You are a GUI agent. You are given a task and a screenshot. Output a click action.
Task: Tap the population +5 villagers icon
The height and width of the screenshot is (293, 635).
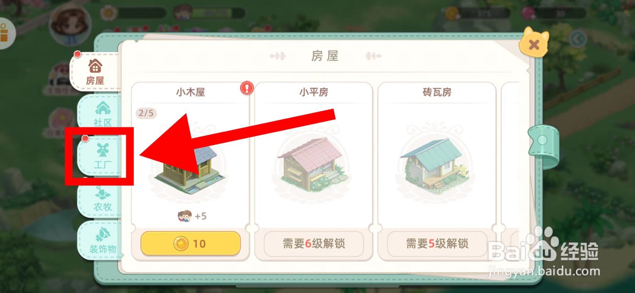185,216
